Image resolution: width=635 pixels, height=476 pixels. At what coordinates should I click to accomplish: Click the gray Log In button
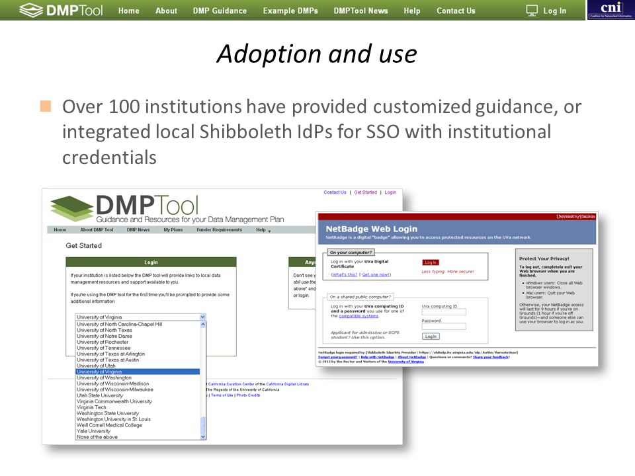click(x=431, y=337)
